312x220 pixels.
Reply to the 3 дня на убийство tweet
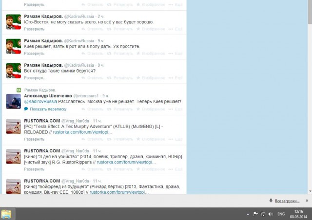click(x=93, y=169)
